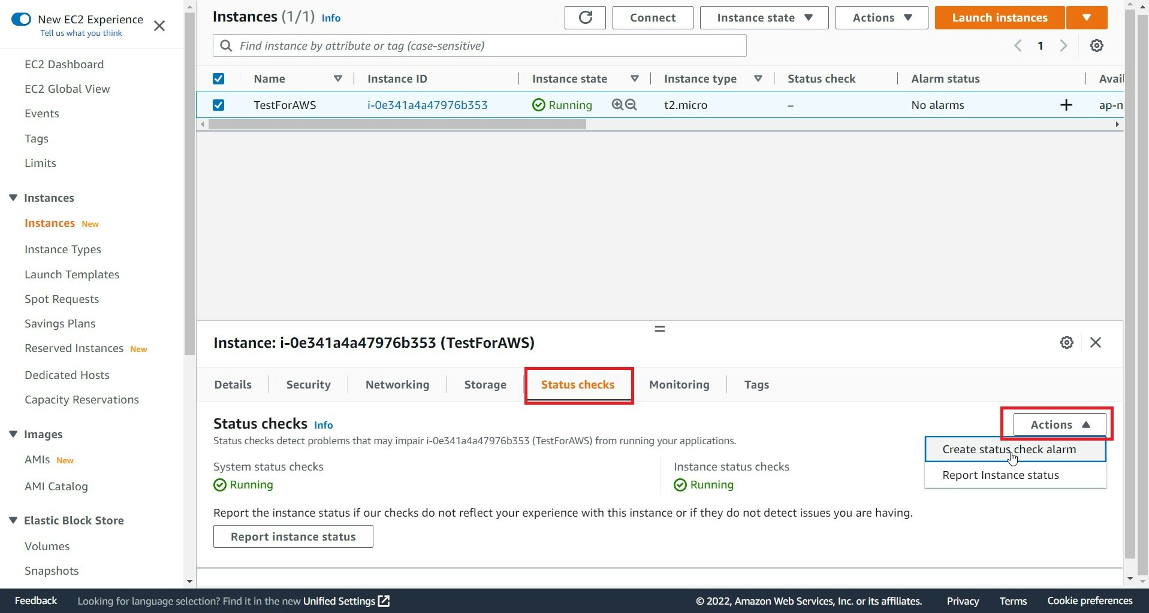Viewport: 1149px width, 613px height.
Task: Uncheck the select-all instances checkbox
Action: point(218,78)
